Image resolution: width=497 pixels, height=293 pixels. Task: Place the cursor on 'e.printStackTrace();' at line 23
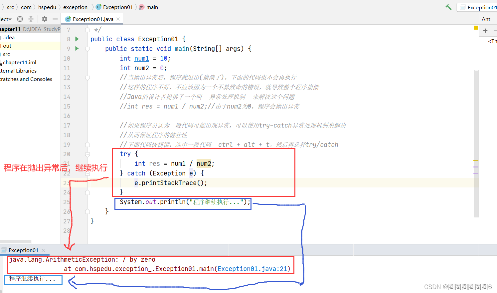pos(171,183)
